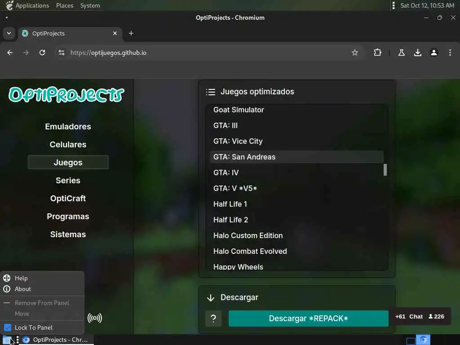
Task: Click the Descargar *REPACK* button
Action: (x=308, y=318)
